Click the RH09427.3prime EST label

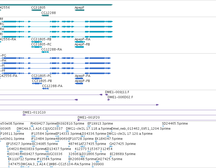[x=44, y=124]
